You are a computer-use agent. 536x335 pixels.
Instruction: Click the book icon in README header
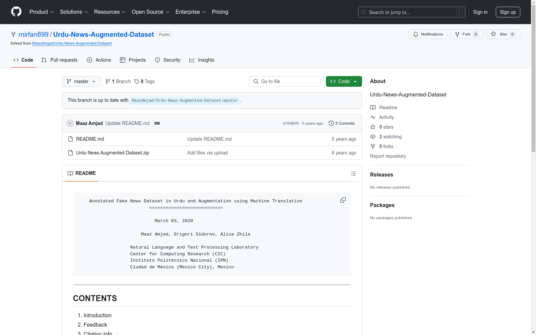coord(70,173)
